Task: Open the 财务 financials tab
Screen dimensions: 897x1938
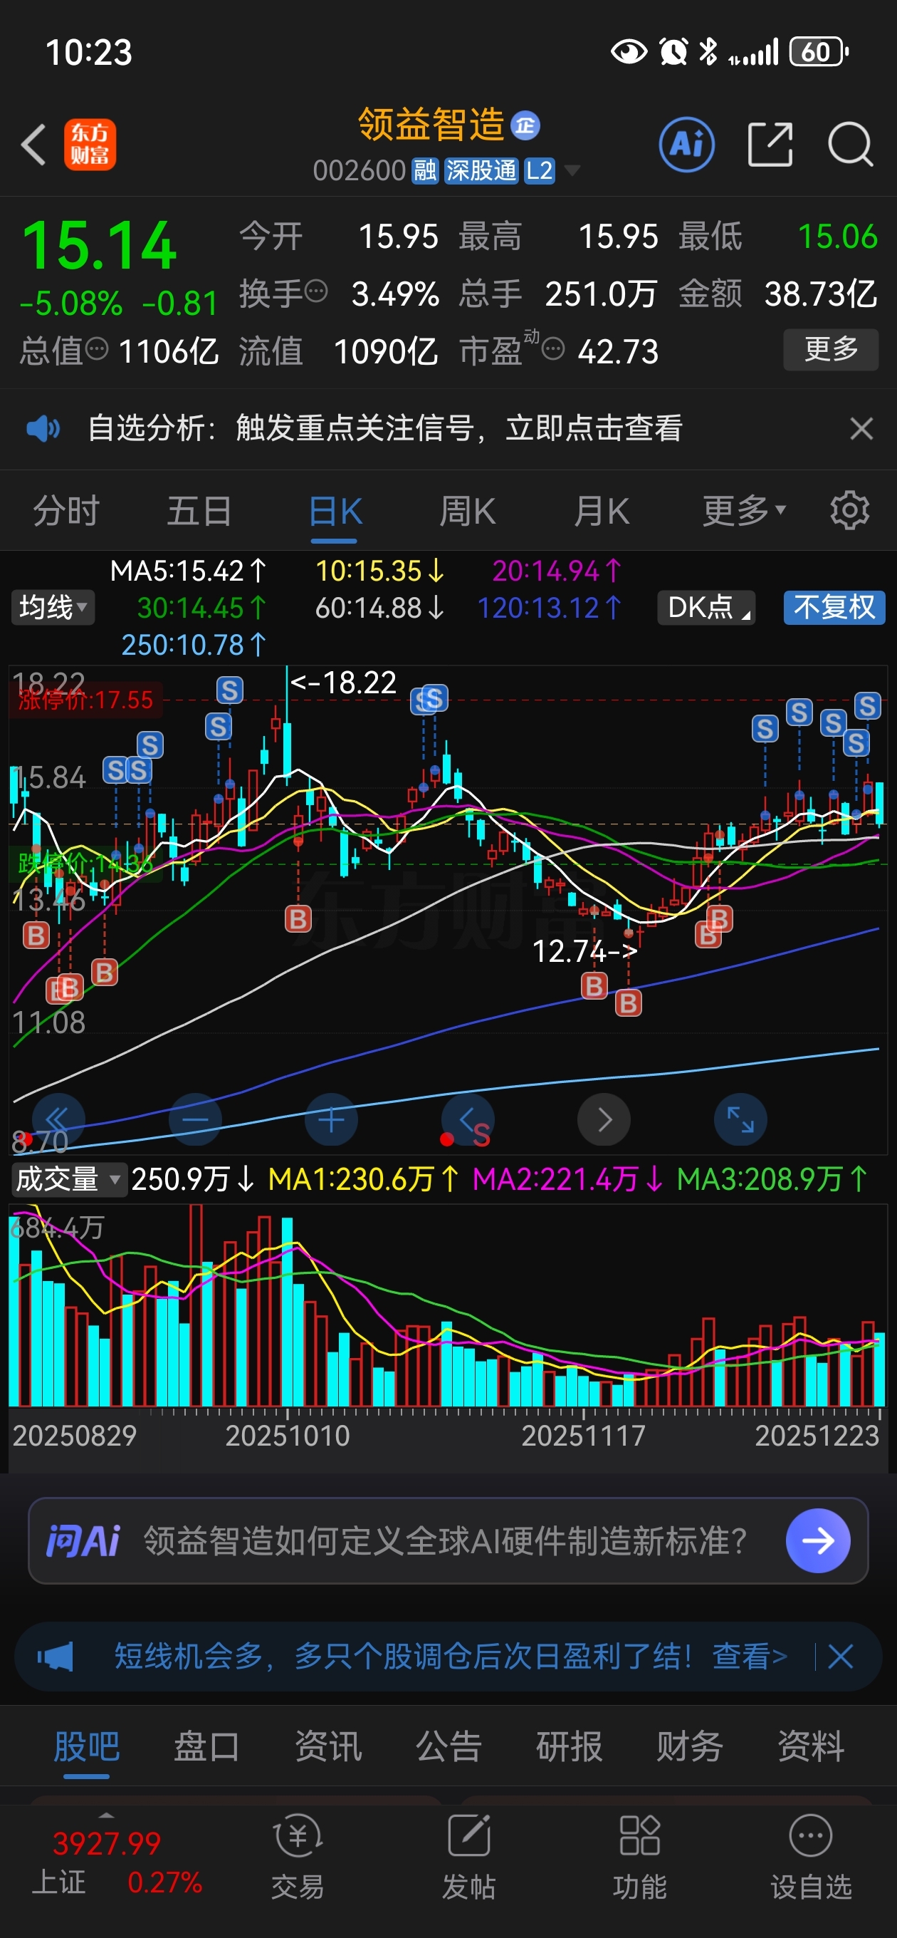Action: [x=689, y=1746]
